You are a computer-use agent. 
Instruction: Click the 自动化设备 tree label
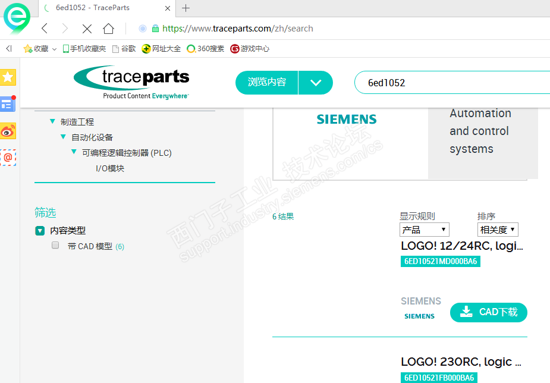(x=92, y=137)
